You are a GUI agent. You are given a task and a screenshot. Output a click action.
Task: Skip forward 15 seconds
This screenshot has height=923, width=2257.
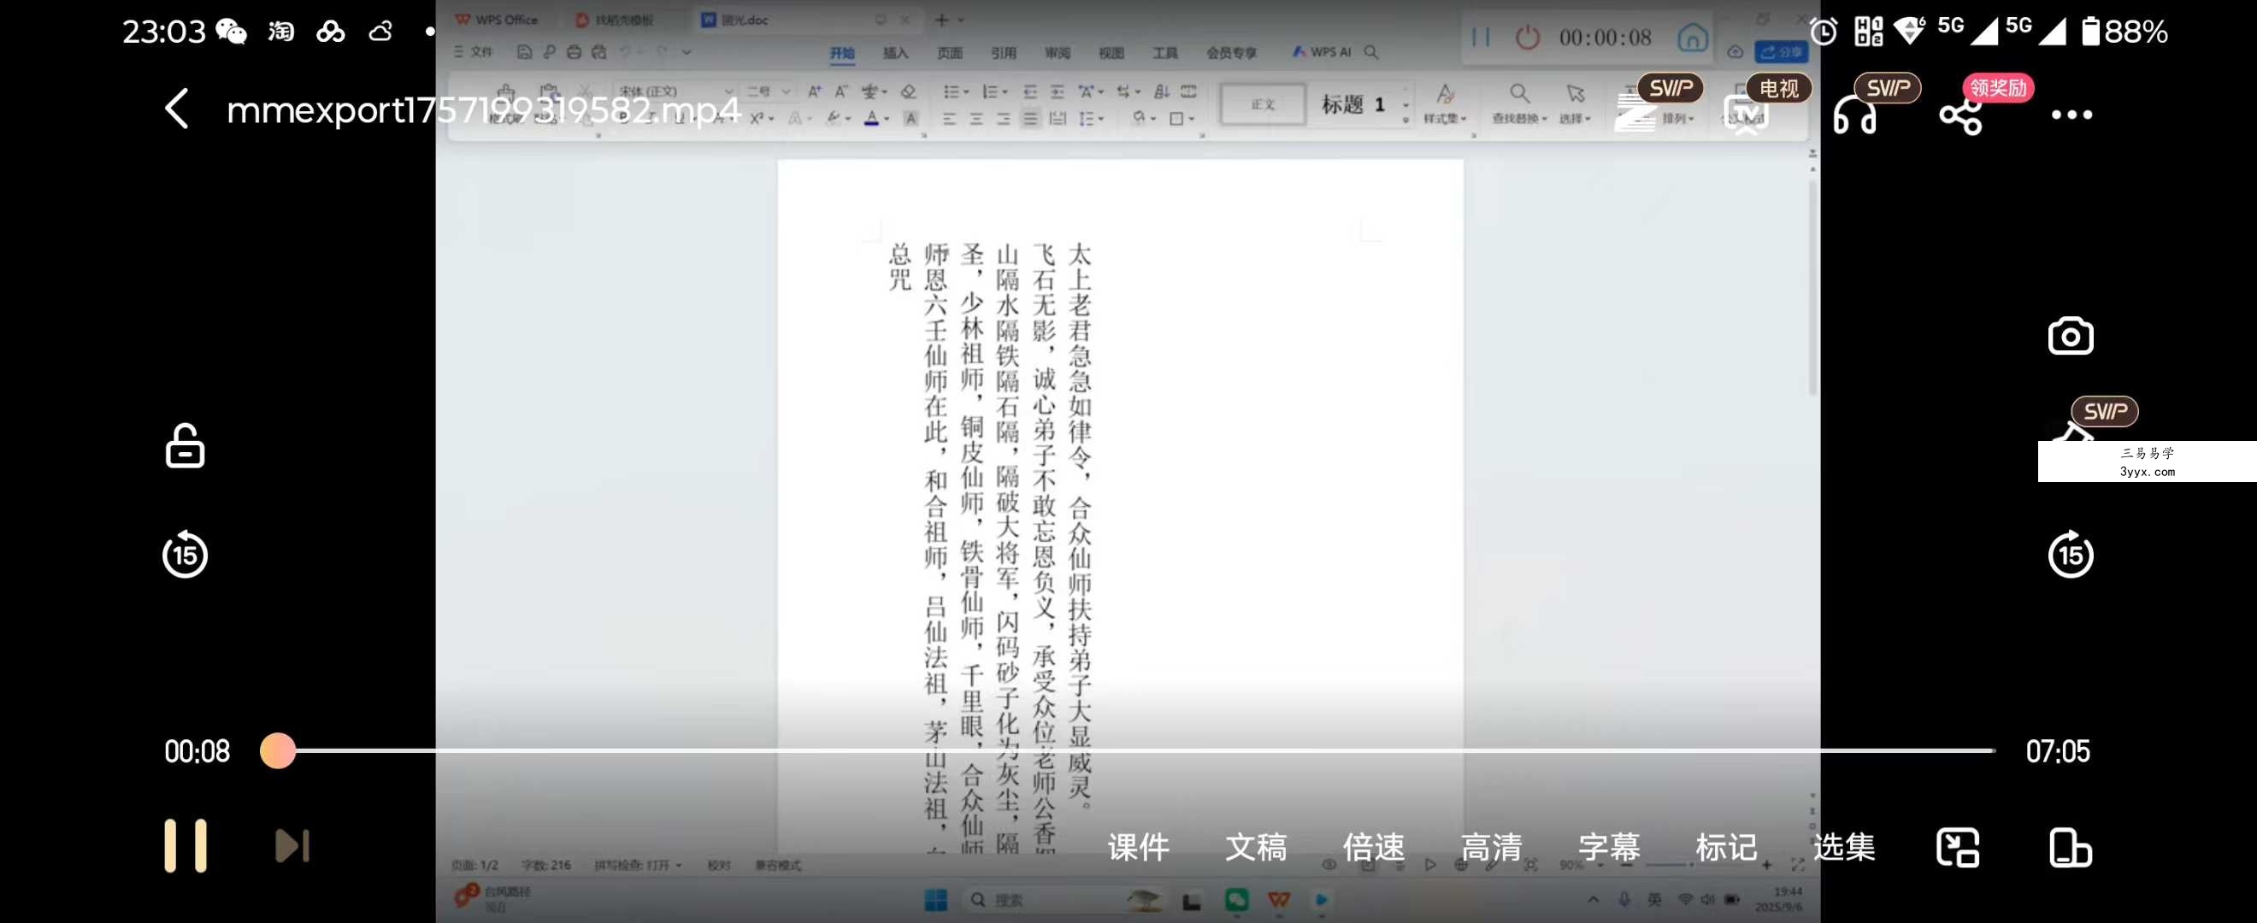[2071, 555]
